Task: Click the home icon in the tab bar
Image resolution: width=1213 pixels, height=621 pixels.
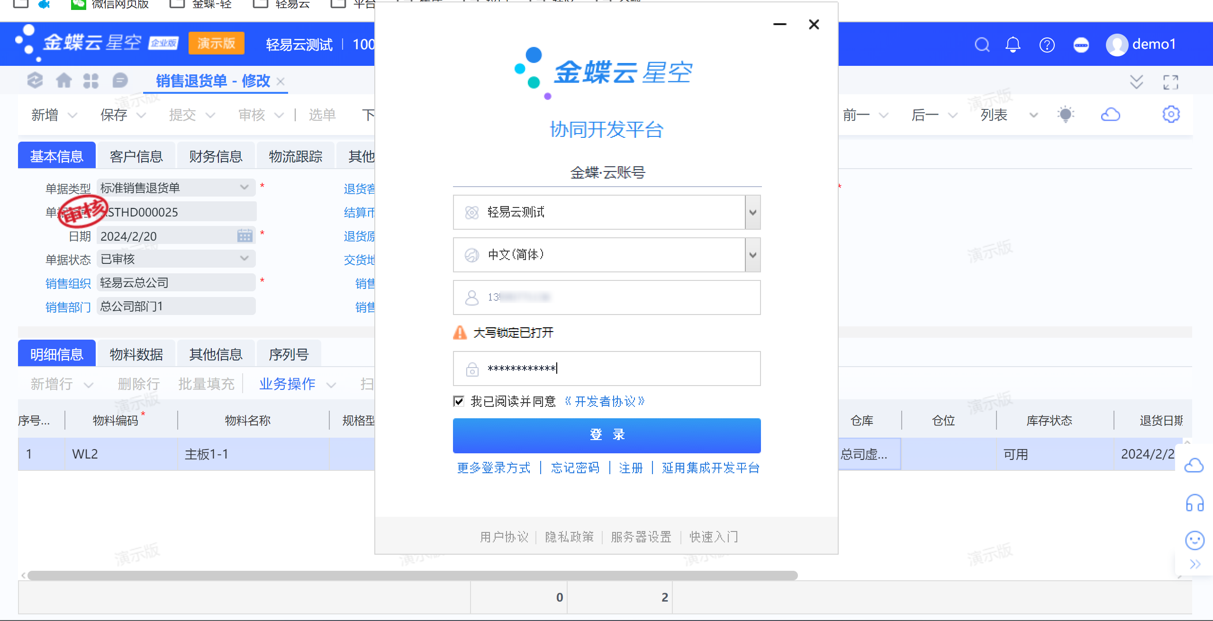Action: point(63,81)
